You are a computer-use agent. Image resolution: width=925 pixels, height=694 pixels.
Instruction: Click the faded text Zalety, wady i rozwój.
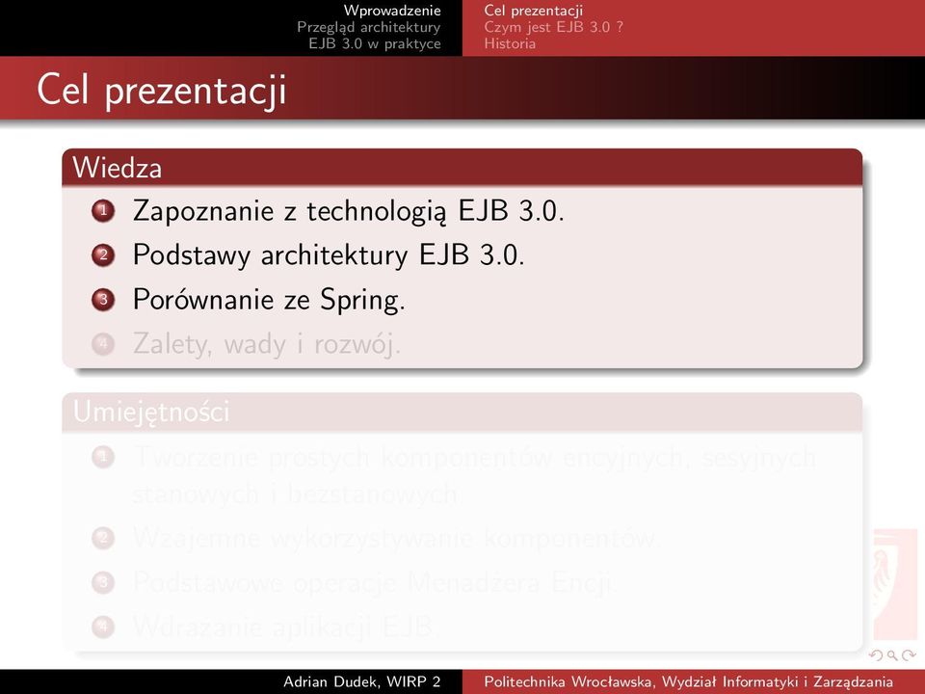pos(267,344)
